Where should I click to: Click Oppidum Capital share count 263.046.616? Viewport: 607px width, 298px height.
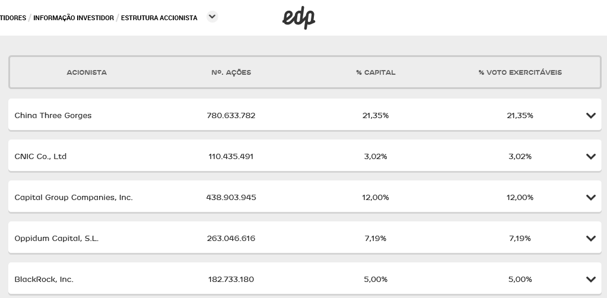coord(231,239)
